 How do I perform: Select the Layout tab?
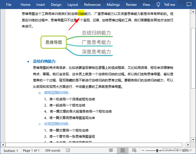coord(73,5)
